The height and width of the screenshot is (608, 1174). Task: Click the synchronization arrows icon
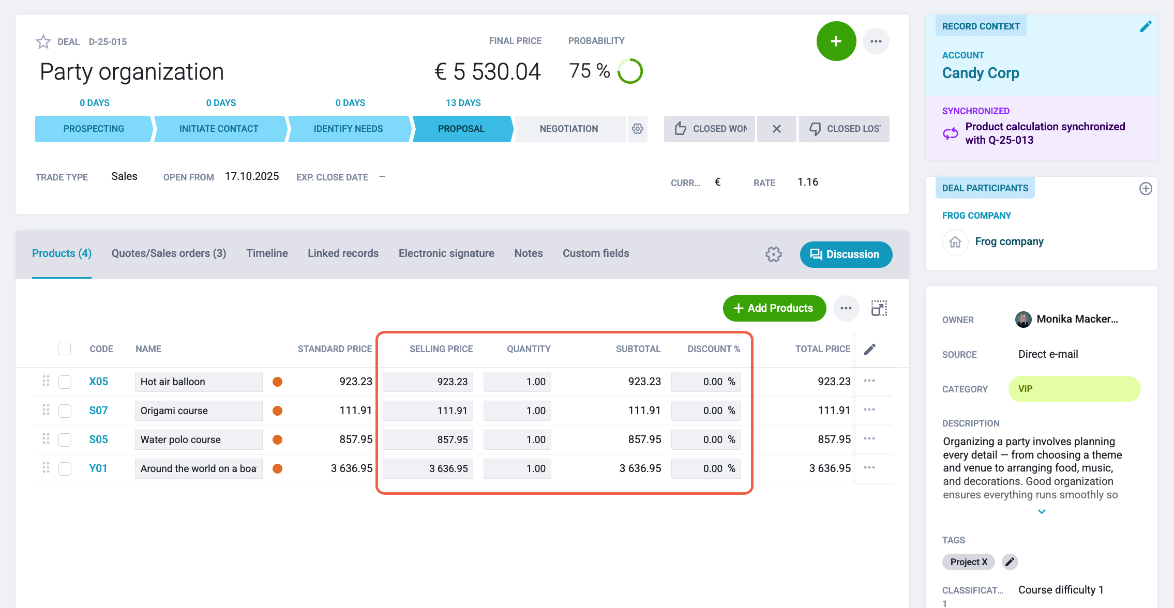[951, 134]
